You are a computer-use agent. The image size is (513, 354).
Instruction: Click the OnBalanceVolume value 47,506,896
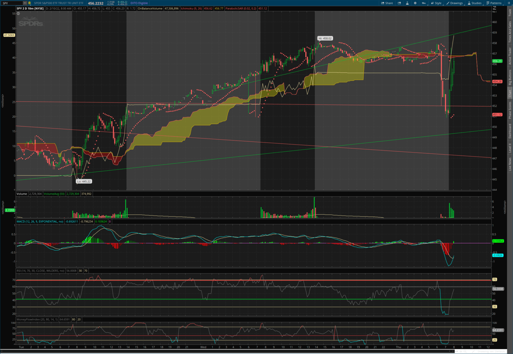[x=172, y=8]
